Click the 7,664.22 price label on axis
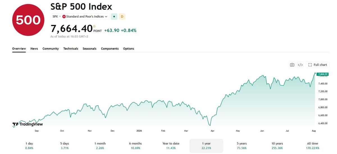 tap(323, 74)
